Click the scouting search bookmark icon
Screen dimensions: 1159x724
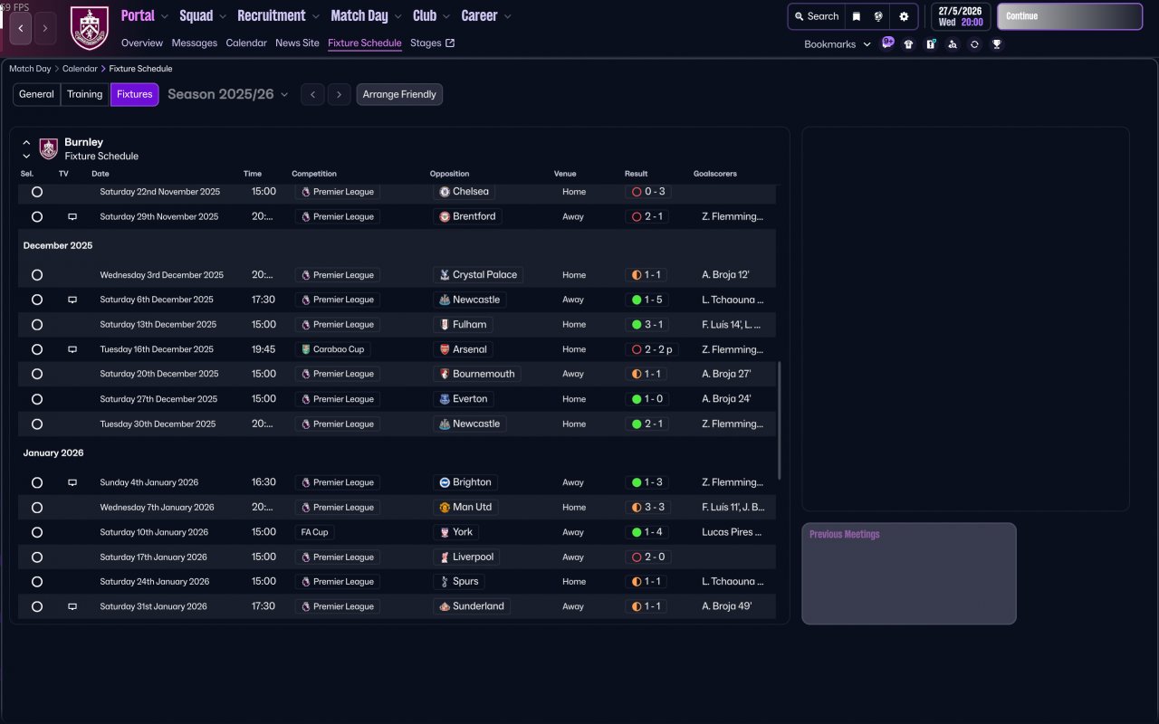pos(953,44)
